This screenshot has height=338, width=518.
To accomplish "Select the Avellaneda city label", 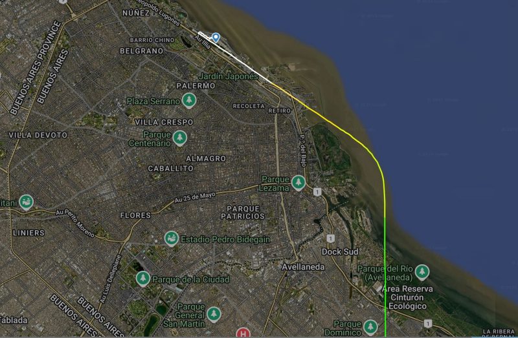I will coord(303,267).
